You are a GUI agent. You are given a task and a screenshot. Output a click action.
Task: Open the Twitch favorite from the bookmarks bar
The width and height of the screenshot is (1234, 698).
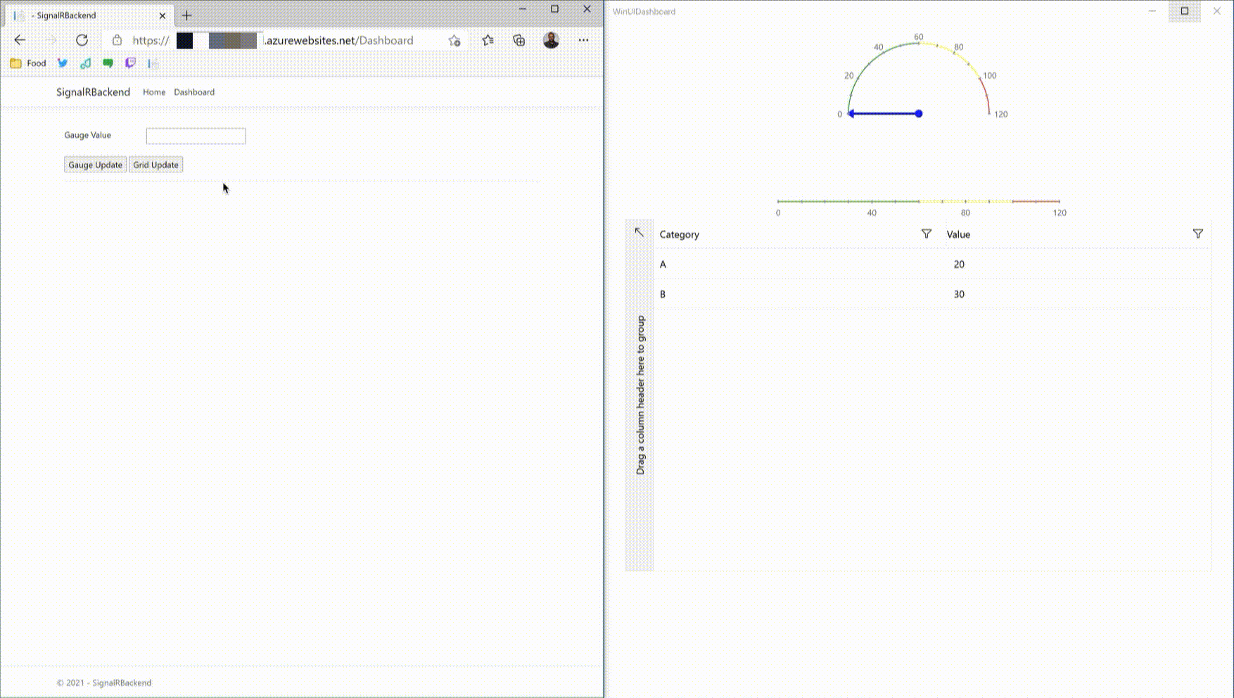click(130, 63)
